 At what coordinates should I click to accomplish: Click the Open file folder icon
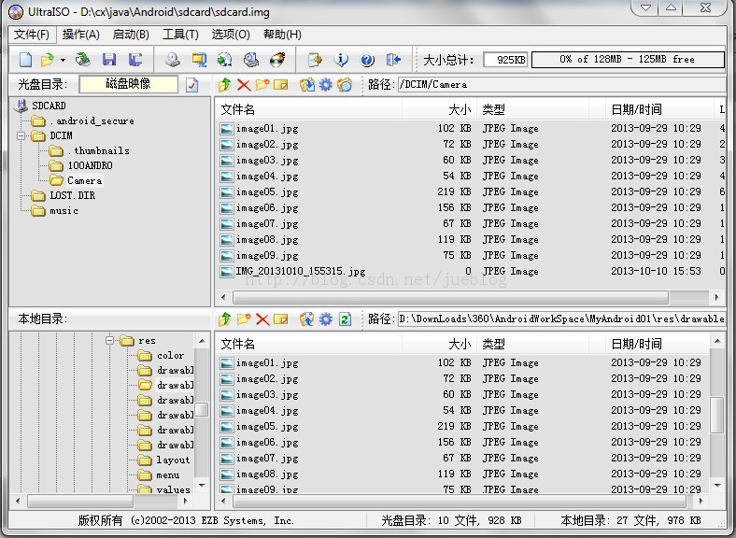47,60
